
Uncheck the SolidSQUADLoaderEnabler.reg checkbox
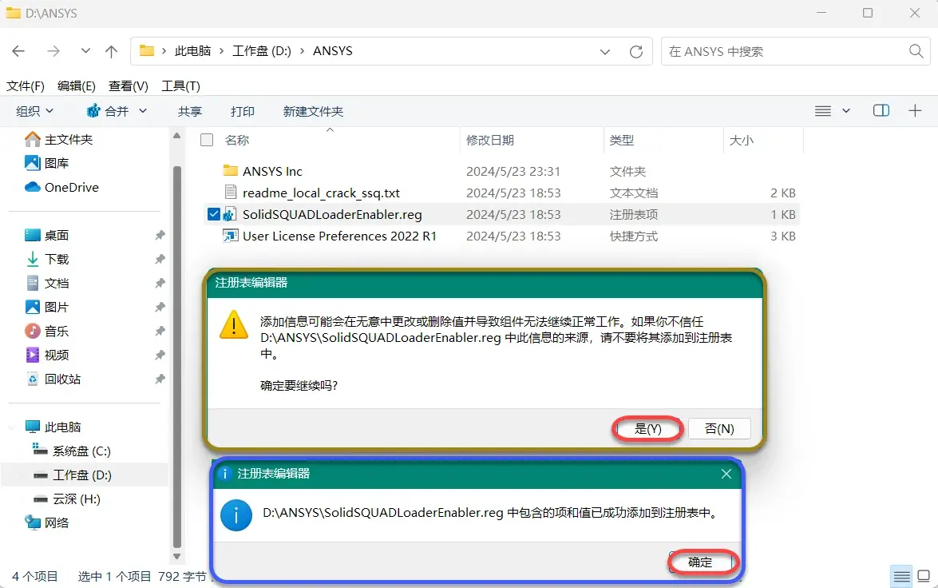214,214
